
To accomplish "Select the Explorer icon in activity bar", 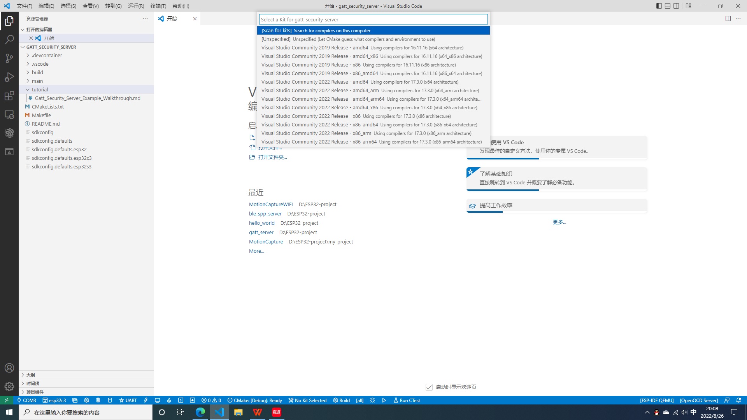I will pyautogui.click(x=9, y=21).
